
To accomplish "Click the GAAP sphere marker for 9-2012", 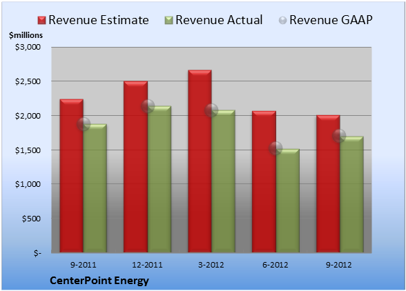I will pos(339,136).
